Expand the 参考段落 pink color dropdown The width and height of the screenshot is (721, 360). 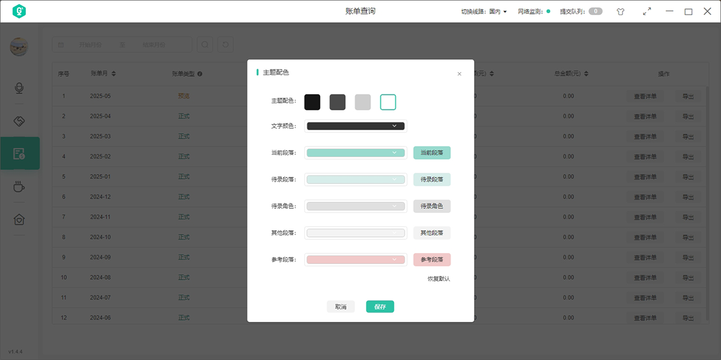click(355, 259)
